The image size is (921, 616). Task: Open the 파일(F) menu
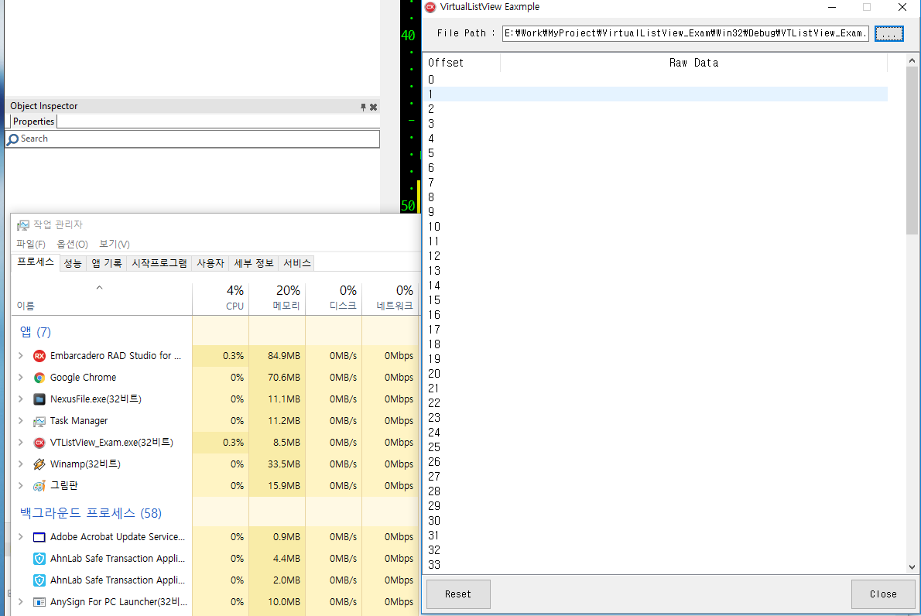click(31, 244)
